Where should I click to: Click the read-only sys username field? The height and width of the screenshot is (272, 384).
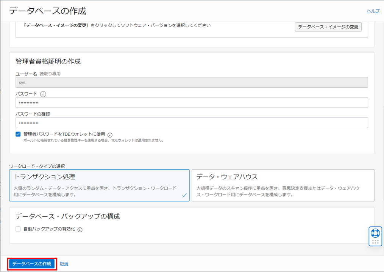(192, 82)
